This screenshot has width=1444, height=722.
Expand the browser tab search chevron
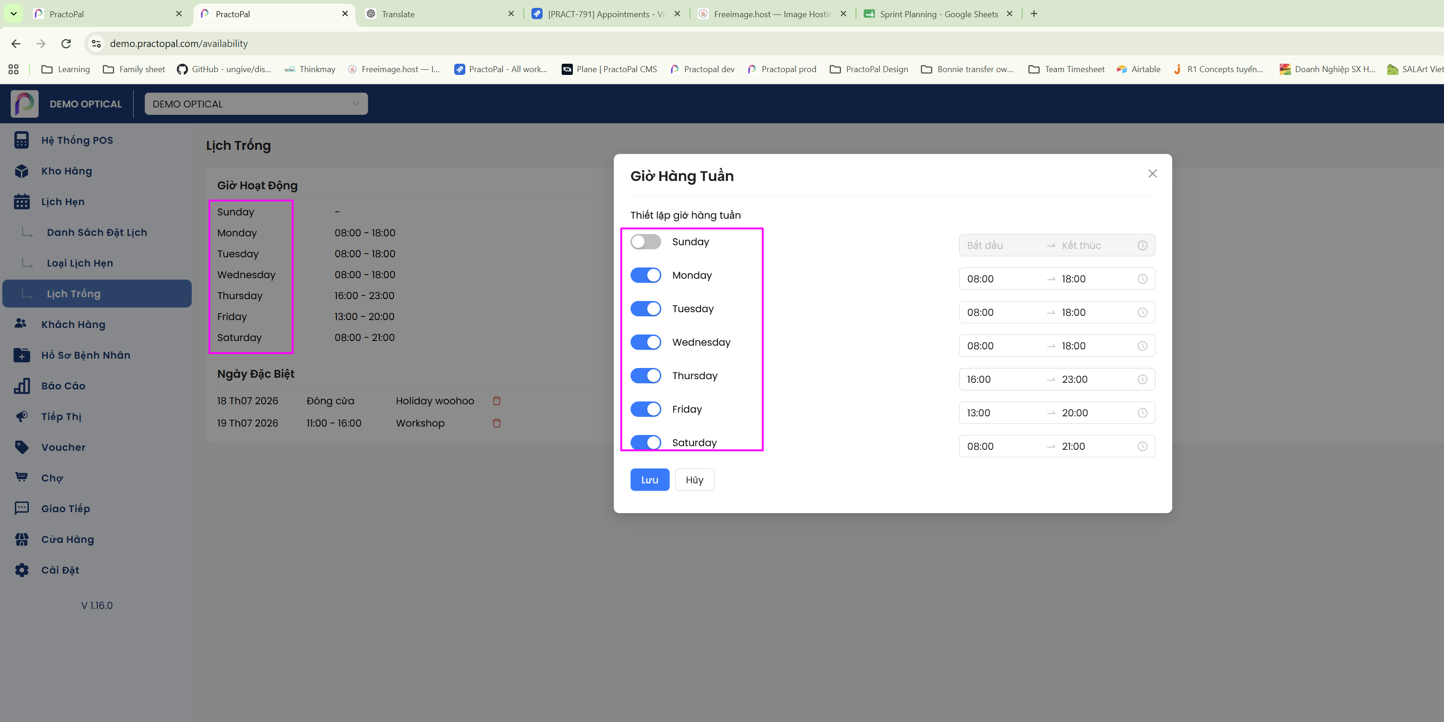[13, 14]
